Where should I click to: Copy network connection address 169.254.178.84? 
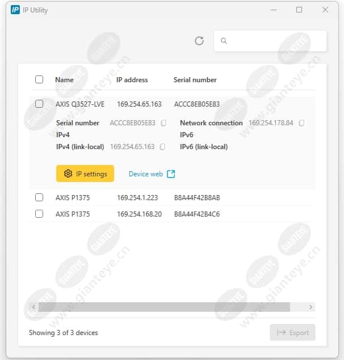tap(301, 123)
